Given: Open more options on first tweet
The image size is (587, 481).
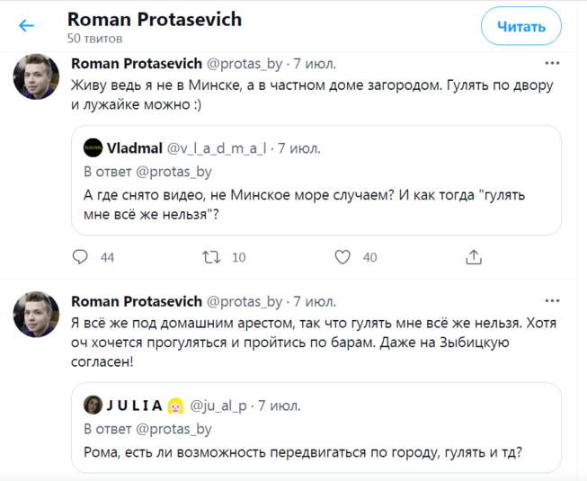Looking at the screenshot, I should pyautogui.click(x=553, y=64).
